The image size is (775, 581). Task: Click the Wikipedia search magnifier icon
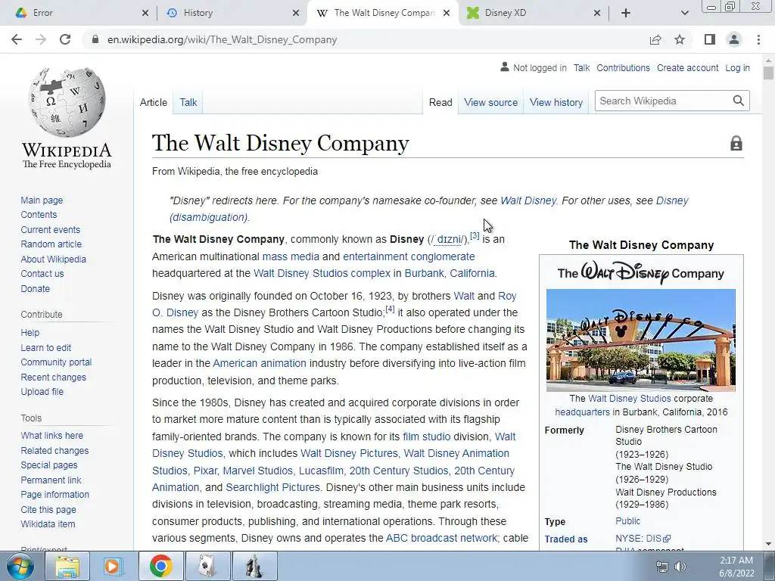pos(739,101)
